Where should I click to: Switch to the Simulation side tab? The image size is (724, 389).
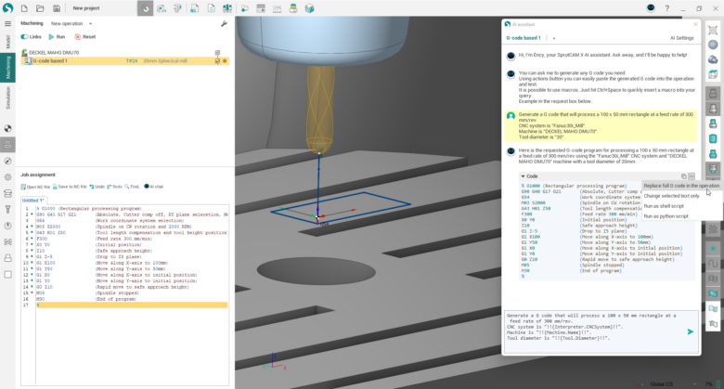(7, 97)
